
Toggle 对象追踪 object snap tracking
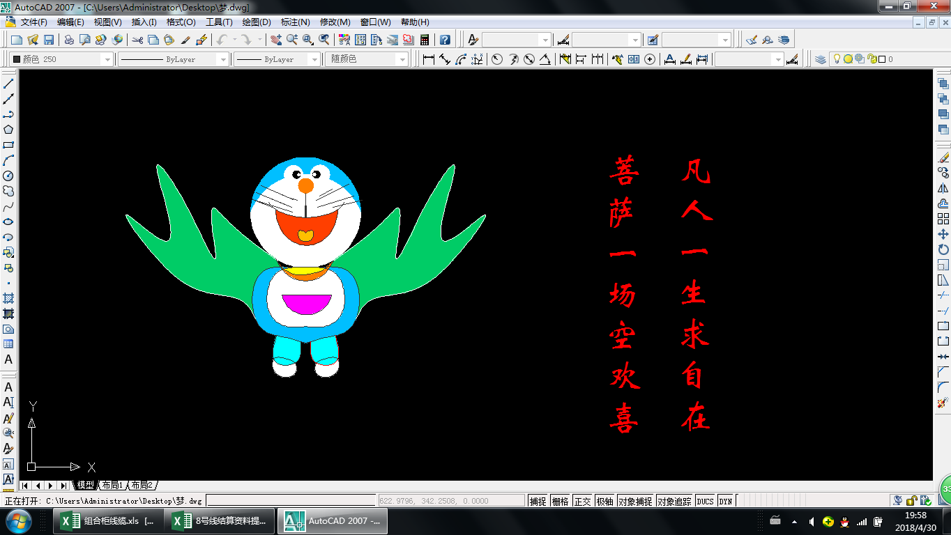pos(674,502)
